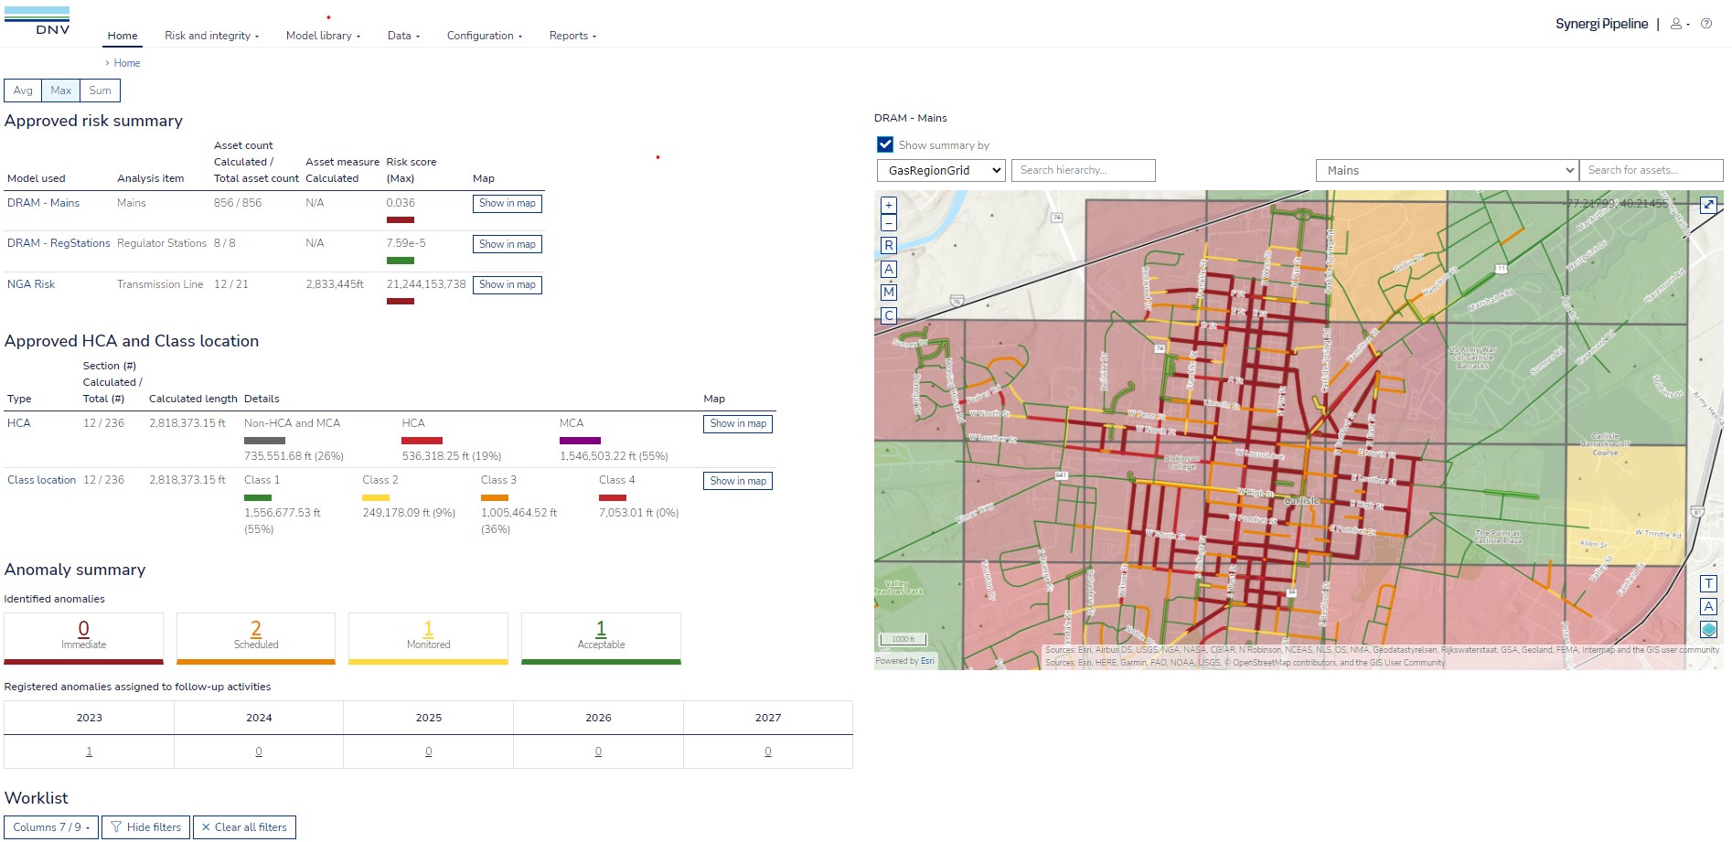
Task: Select the C tool on the map toolbar
Action: point(888,314)
